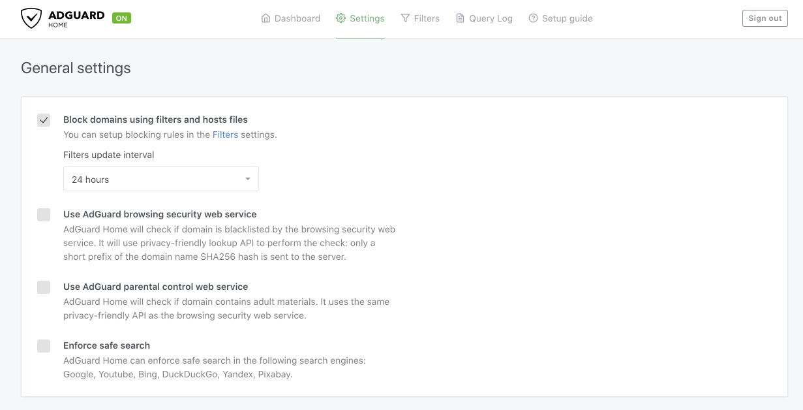The width and height of the screenshot is (803, 410).
Task: Enable AdGuard browsing security web service
Action: click(44, 215)
